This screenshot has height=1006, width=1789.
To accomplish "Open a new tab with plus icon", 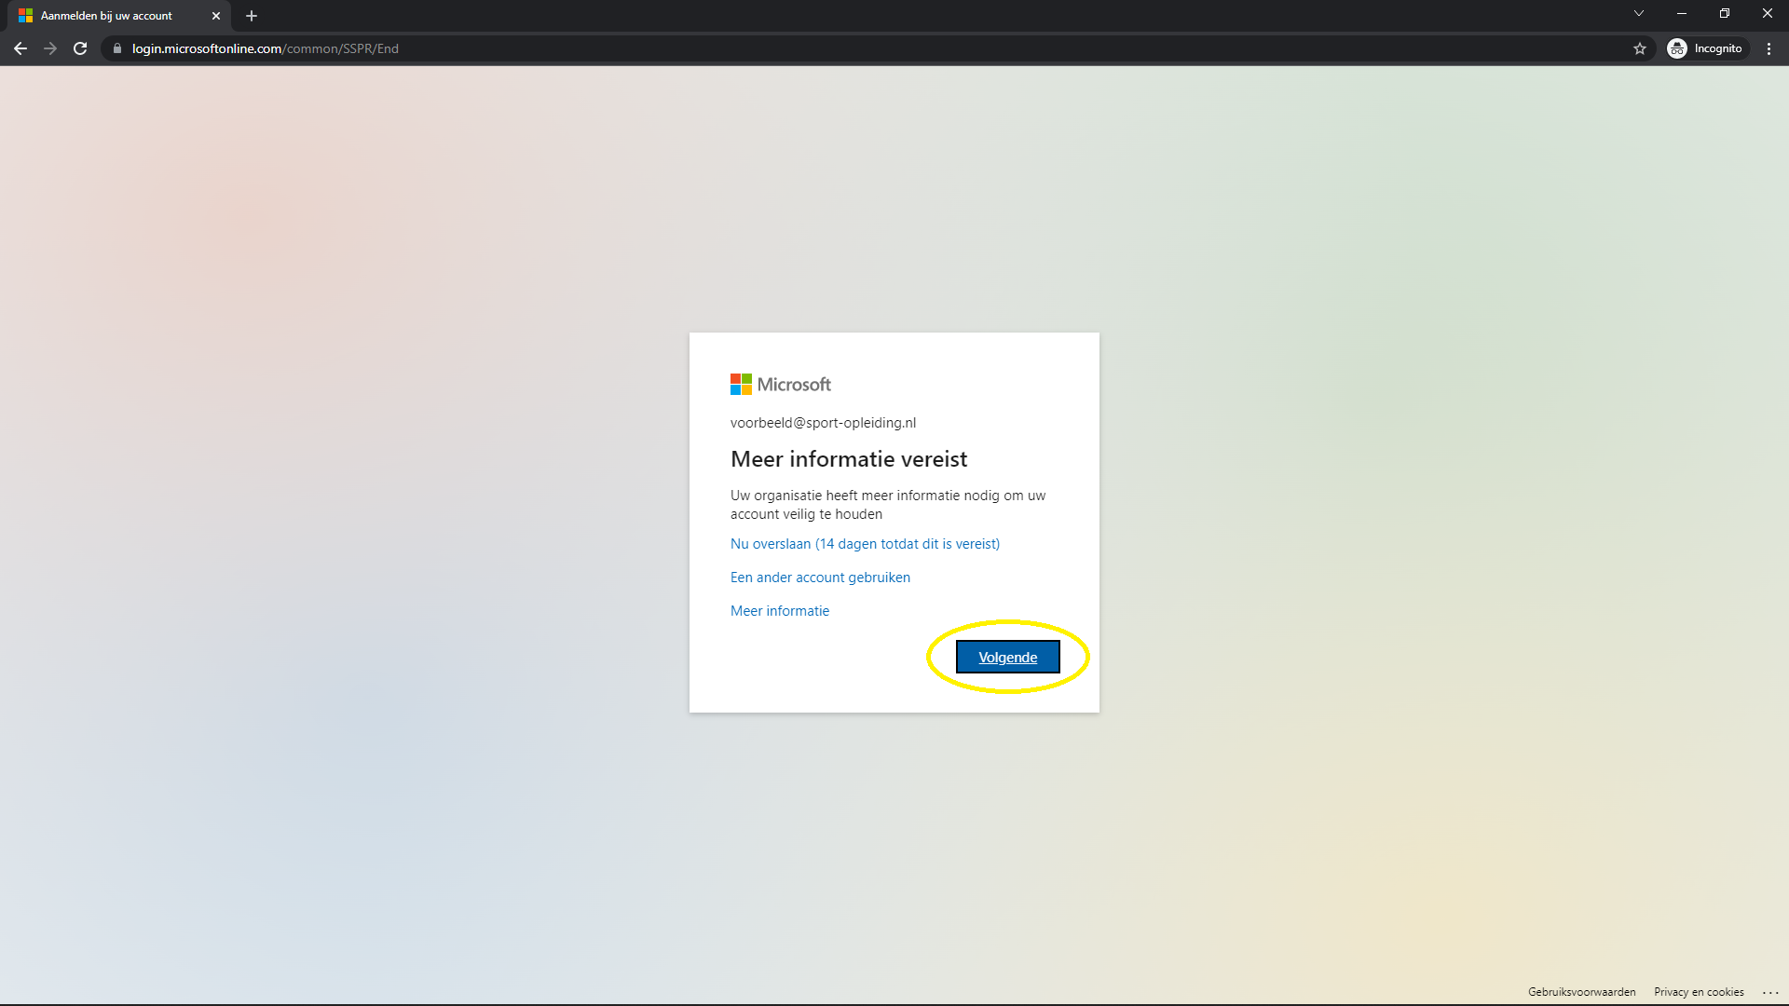I will click(x=252, y=16).
